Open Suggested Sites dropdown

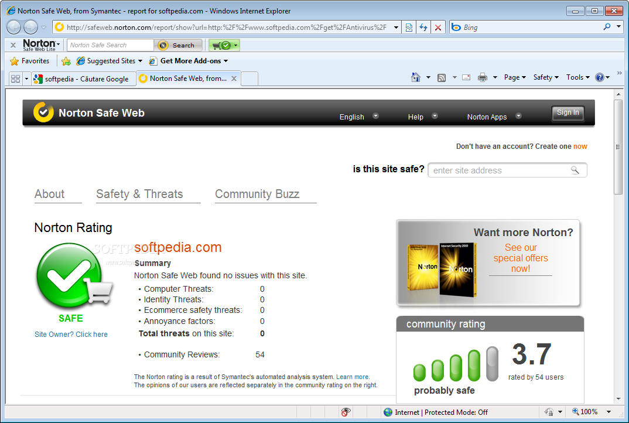click(110, 61)
